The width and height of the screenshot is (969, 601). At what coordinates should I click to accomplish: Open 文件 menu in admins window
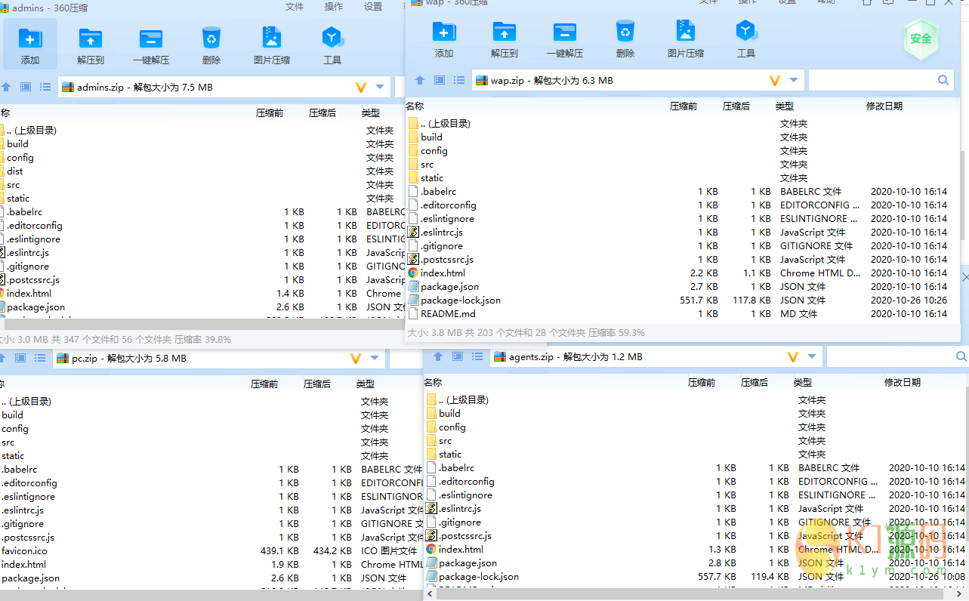295,7
